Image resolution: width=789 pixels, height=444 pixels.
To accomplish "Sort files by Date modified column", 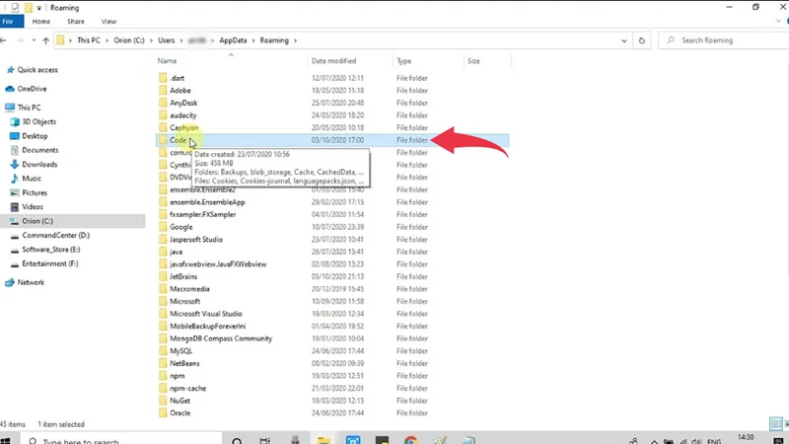I will coord(333,61).
